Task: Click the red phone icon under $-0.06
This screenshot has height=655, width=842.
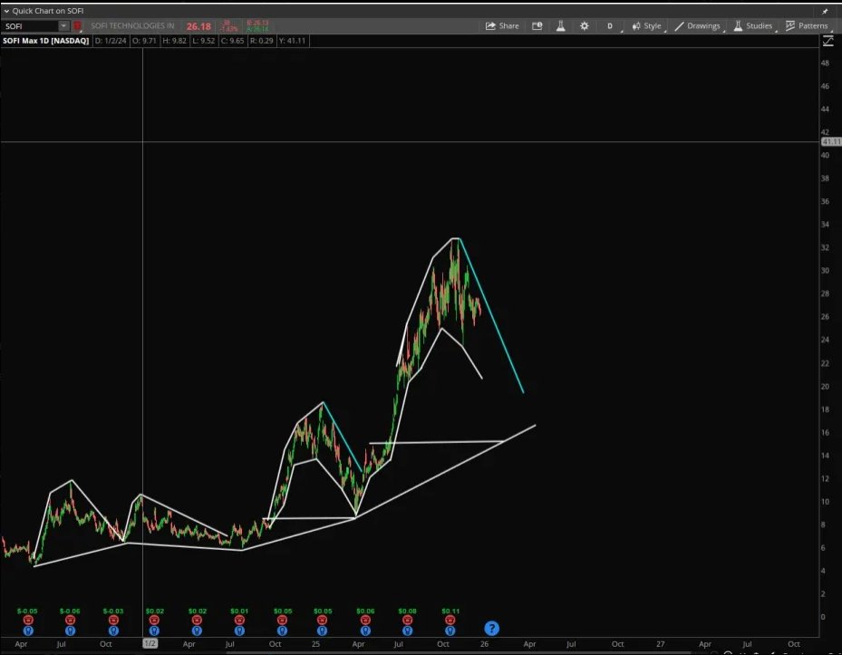Action: 70,620
